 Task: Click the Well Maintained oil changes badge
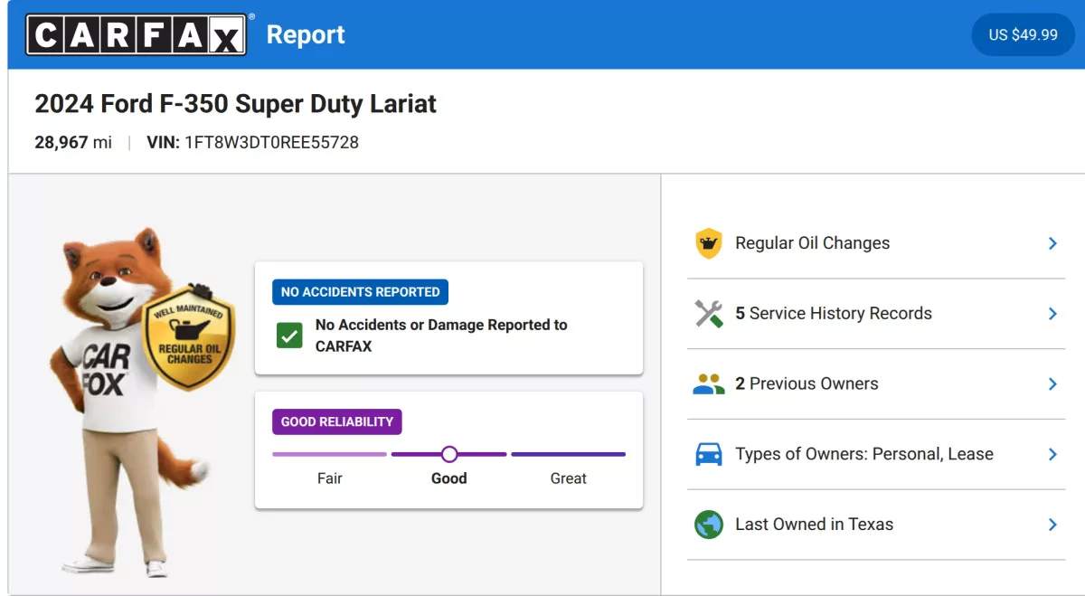[189, 338]
